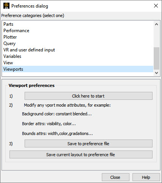Click the 'Background color: constant blended...' text
Image resolution: width=162 pixels, height=183 pixels.
(57, 114)
